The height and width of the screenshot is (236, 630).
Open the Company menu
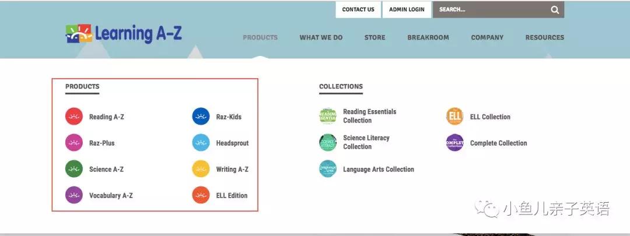[x=487, y=37]
